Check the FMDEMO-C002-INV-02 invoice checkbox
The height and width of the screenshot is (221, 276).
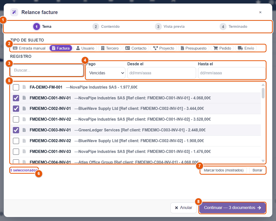click(16, 141)
